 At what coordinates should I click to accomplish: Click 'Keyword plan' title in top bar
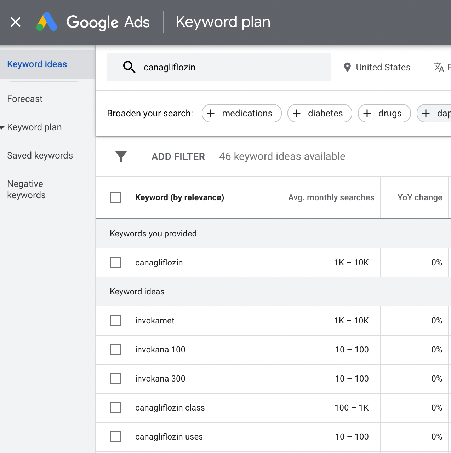coord(223,22)
